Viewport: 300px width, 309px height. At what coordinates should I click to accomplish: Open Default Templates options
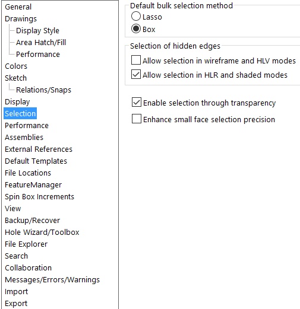36,161
